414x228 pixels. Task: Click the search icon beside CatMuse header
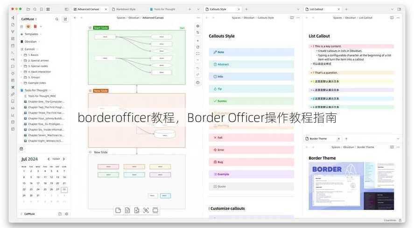57,19
